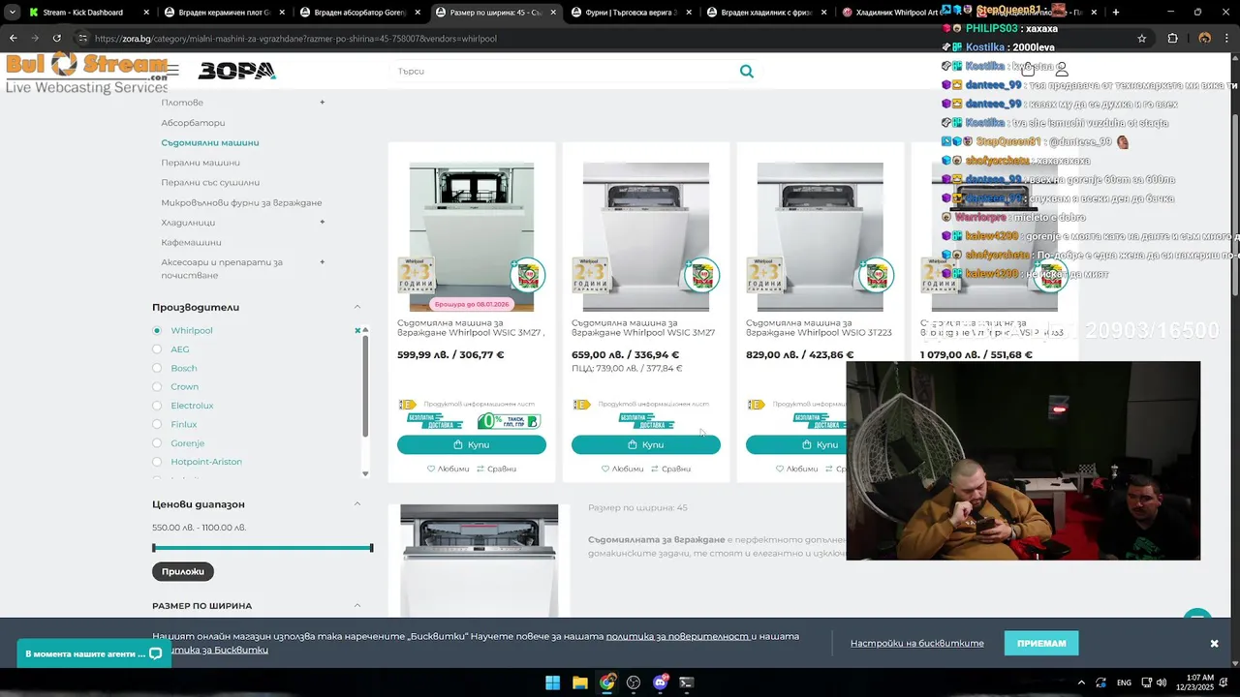1240x697 pixels.
Task: Collapse the РАЗМЕР ПО ШИРИНА section
Action: click(356, 605)
